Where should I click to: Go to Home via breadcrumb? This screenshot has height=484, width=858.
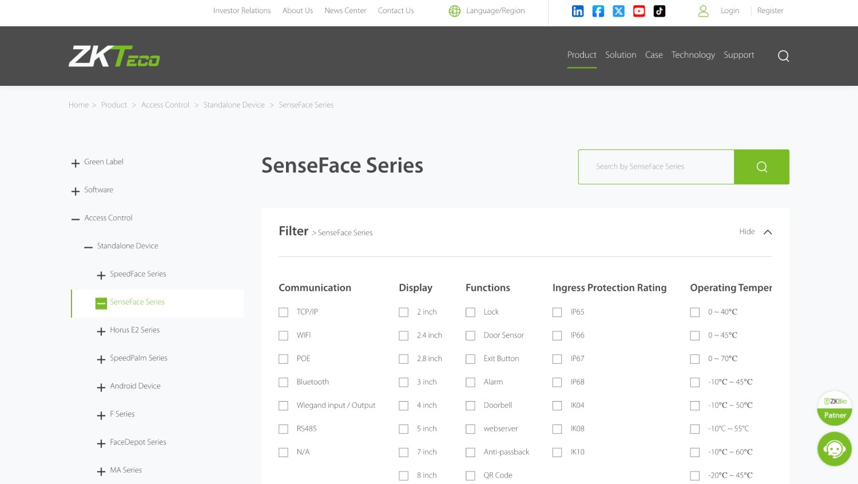pyautogui.click(x=79, y=105)
